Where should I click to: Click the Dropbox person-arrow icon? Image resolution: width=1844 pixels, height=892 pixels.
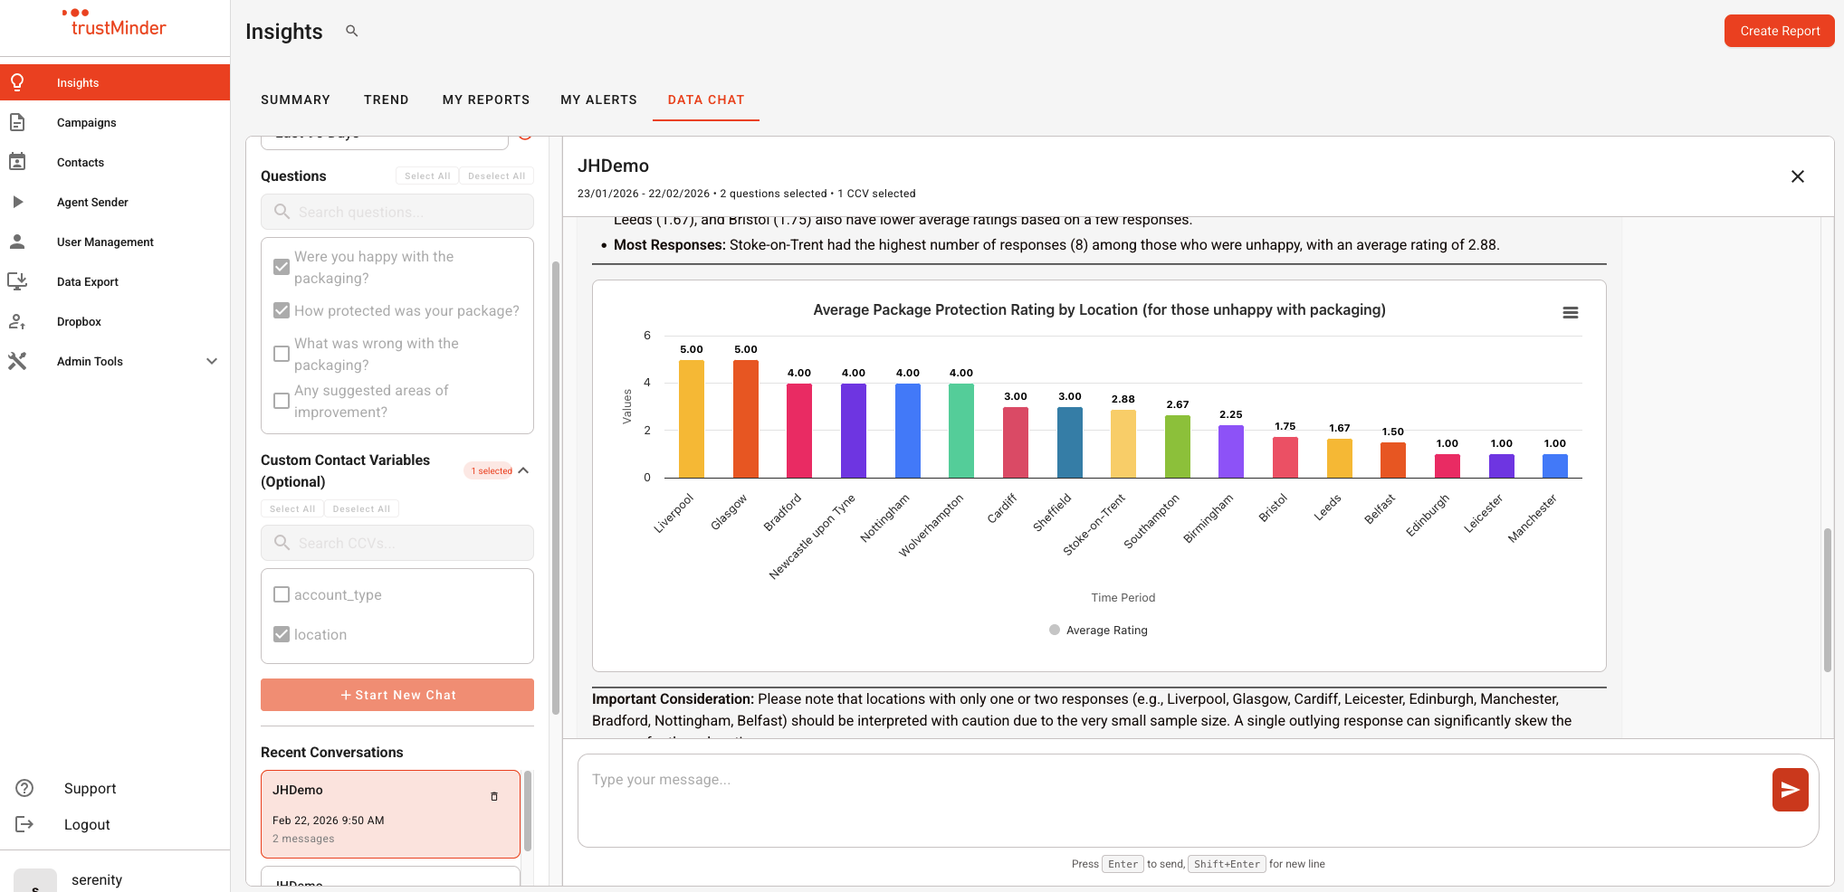[17, 321]
